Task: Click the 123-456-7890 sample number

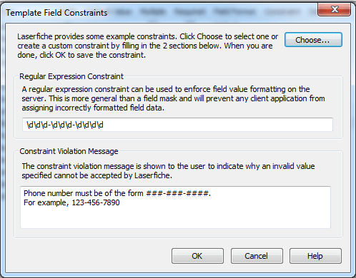Action: [96, 202]
